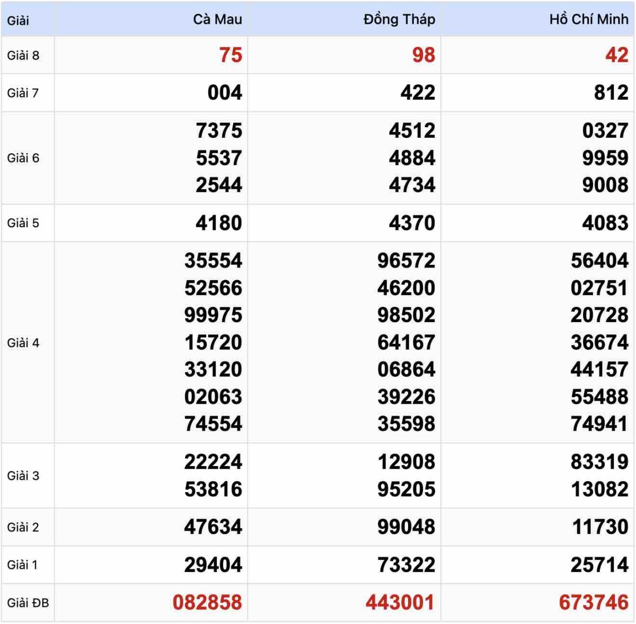
Task: Click number 39226 under Đồng Tháp
Action: coord(407,397)
